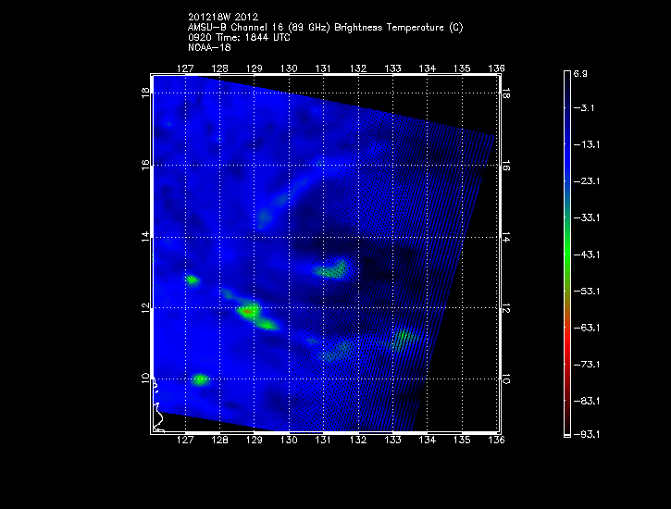The image size is (671, 509).
Task: Click longitude 128 on the top axis
Action: [x=219, y=68]
